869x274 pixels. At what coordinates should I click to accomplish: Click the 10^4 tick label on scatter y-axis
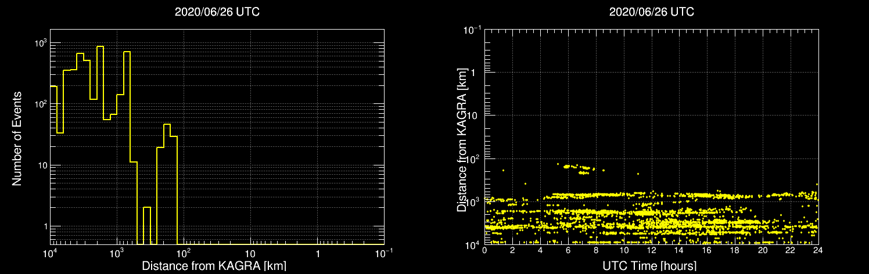[x=472, y=245]
